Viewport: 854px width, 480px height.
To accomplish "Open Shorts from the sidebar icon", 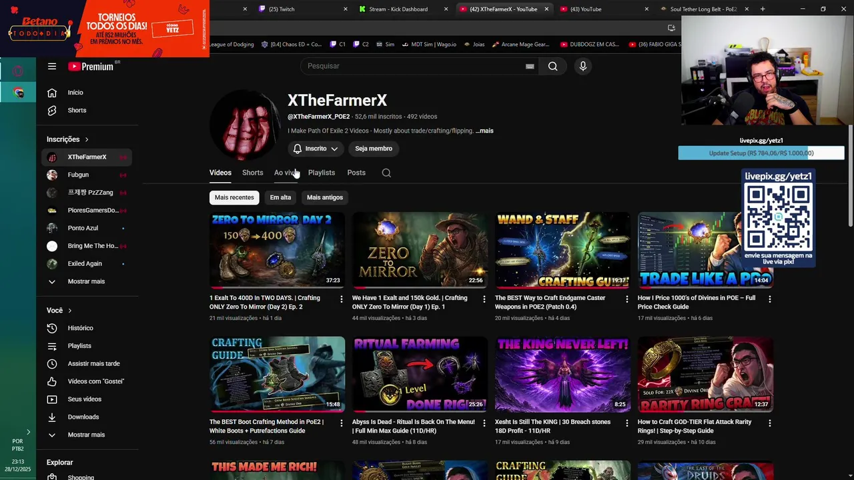I will 52,110.
